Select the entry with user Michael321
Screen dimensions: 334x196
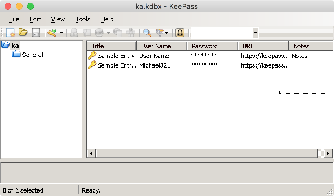point(154,65)
